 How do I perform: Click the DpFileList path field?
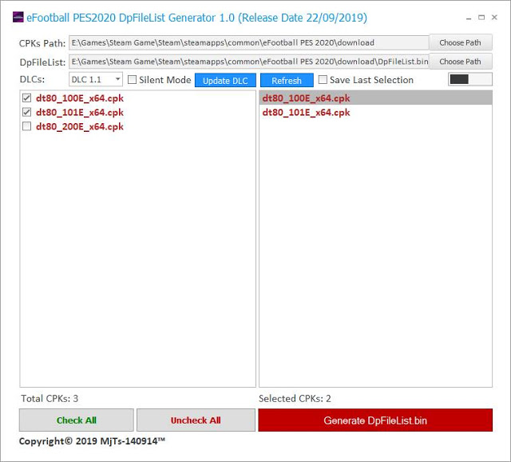pyautogui.click(x=248, y=62)
